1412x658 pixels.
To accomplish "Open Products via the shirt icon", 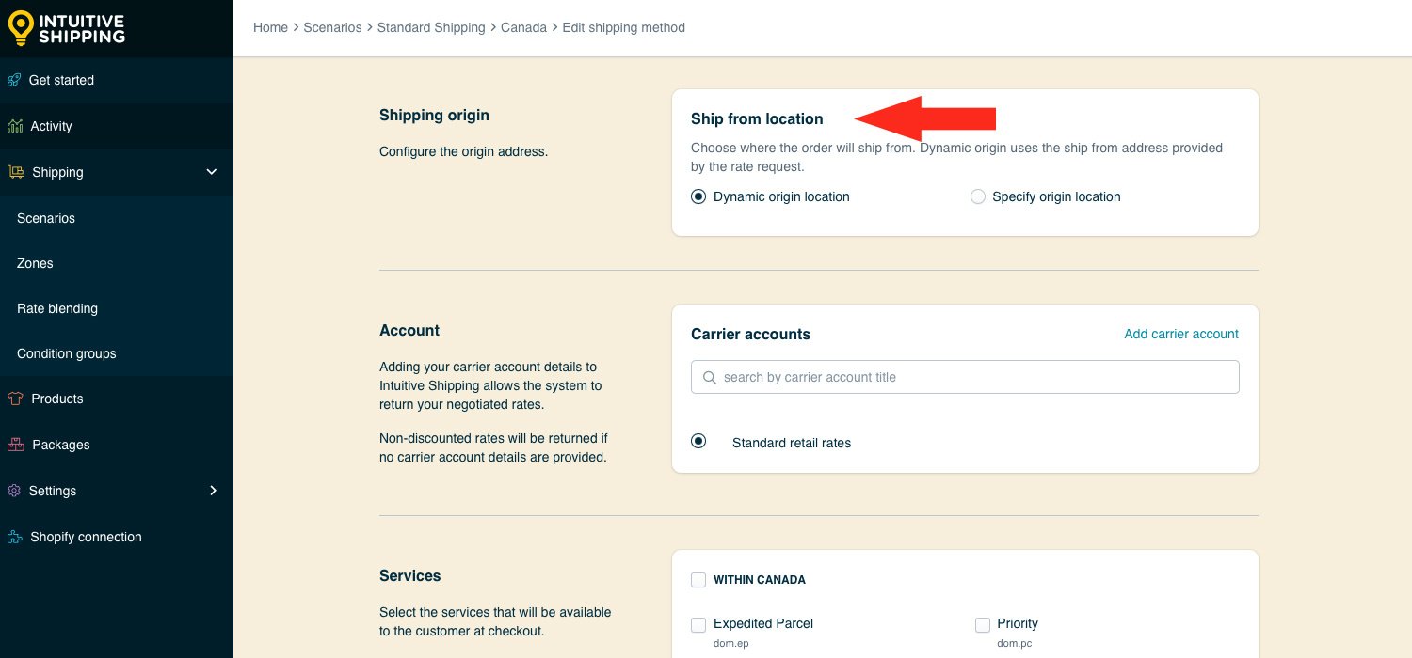I will click(x=15, y=399).
